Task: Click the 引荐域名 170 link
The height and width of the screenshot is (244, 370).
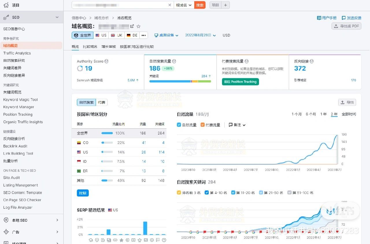Action: (354, 80)
